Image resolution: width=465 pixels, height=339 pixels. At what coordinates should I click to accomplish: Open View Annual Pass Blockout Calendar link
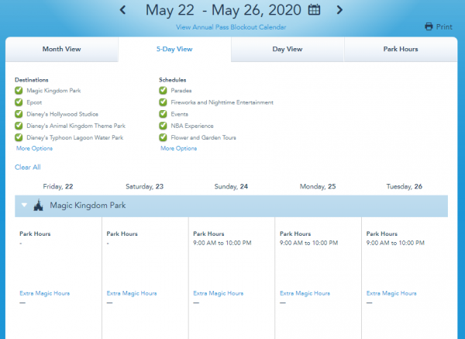[231, 27]
